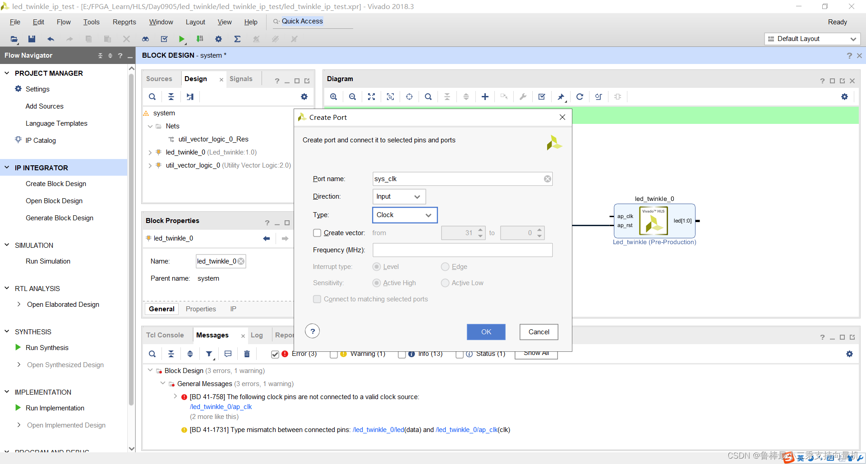Click Validate Design checkmark icon in Diagram
This screenshot has height=464, width=866.
542,97
